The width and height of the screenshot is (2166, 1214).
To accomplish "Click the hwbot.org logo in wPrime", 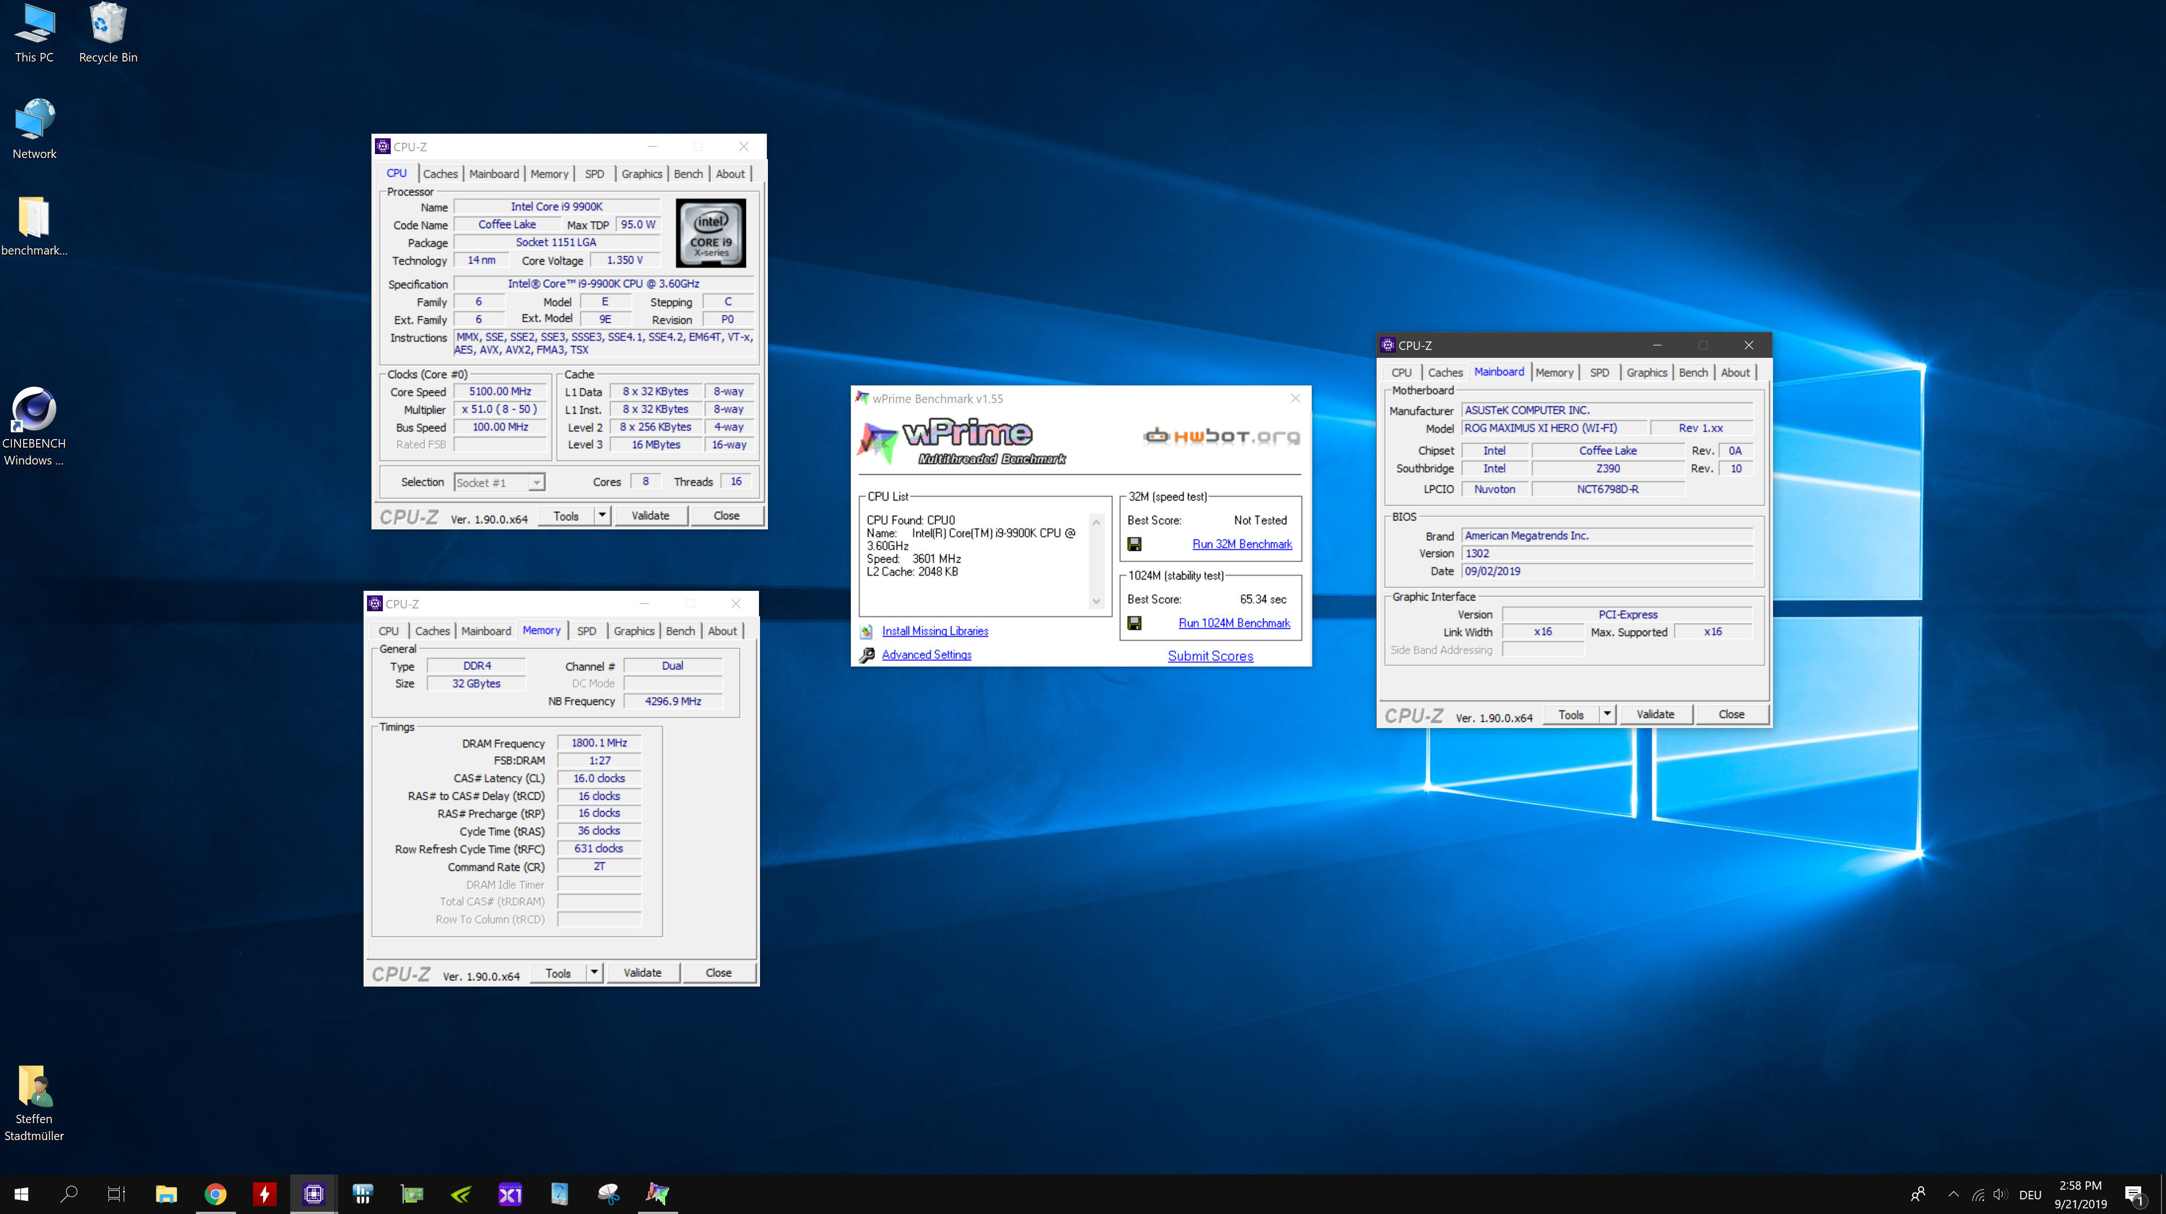I will coord(1222,436).
